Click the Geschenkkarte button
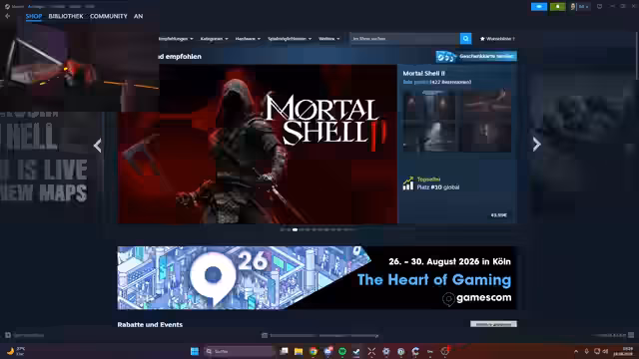This screenshot has height=359, width=639. click(x=476, y=56)
